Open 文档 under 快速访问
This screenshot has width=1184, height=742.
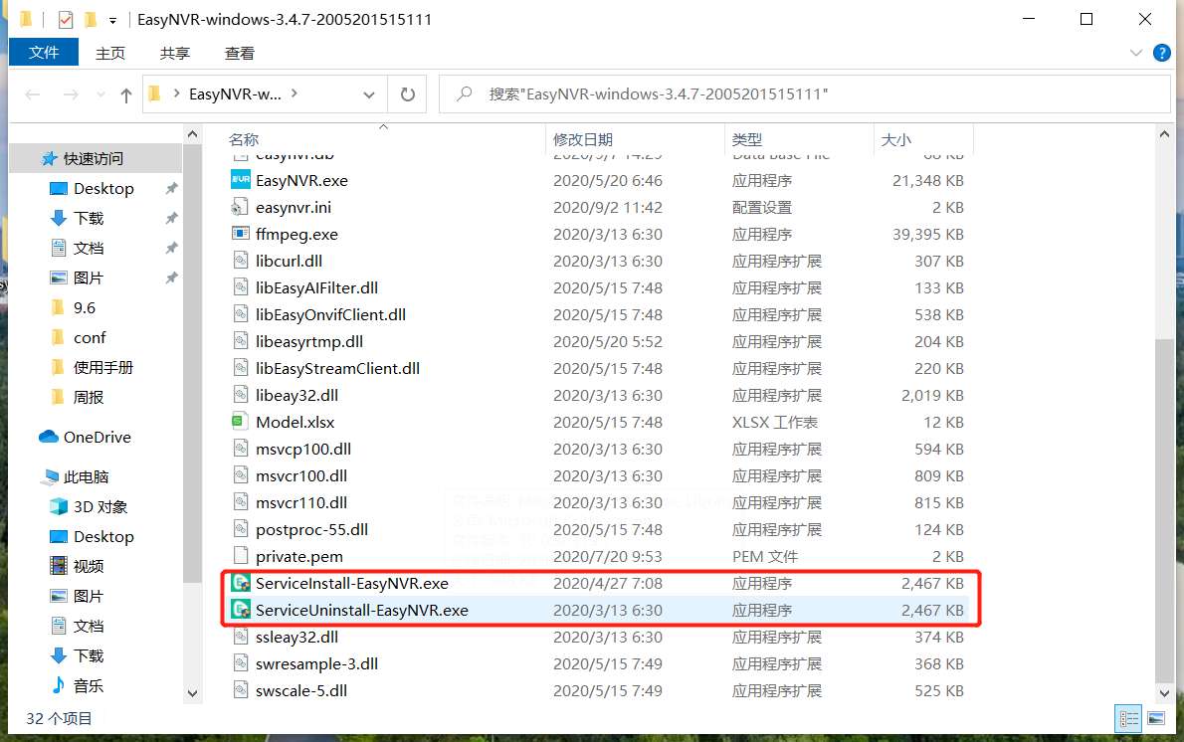[89, 248]
